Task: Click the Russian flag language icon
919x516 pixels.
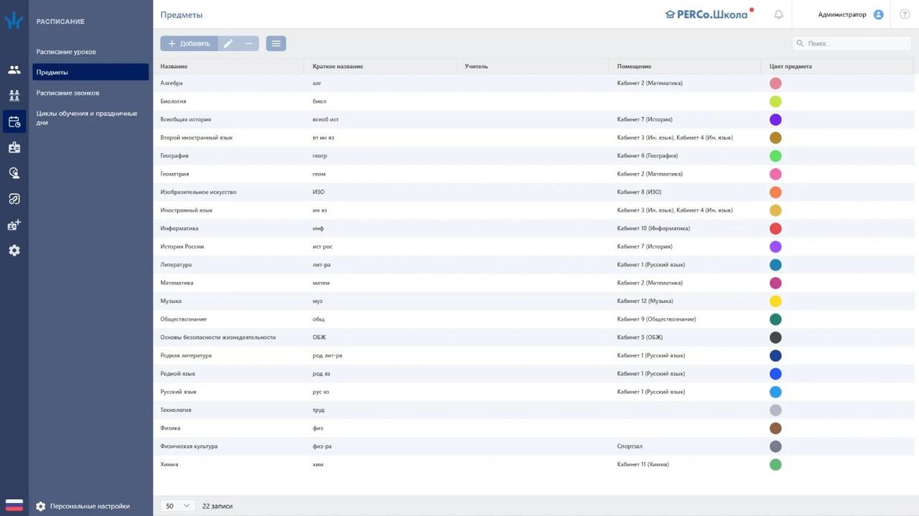Action: coord(14,505)
